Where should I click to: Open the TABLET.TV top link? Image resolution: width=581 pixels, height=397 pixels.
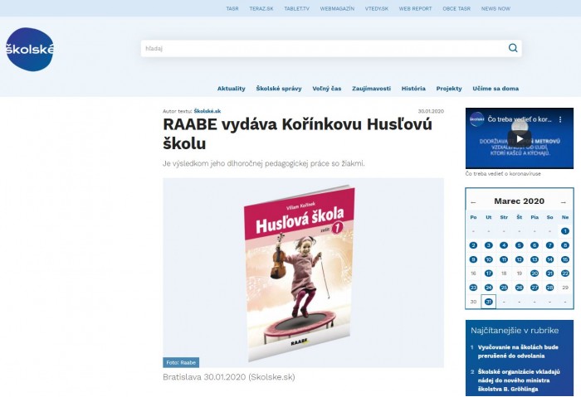(296, 8)
